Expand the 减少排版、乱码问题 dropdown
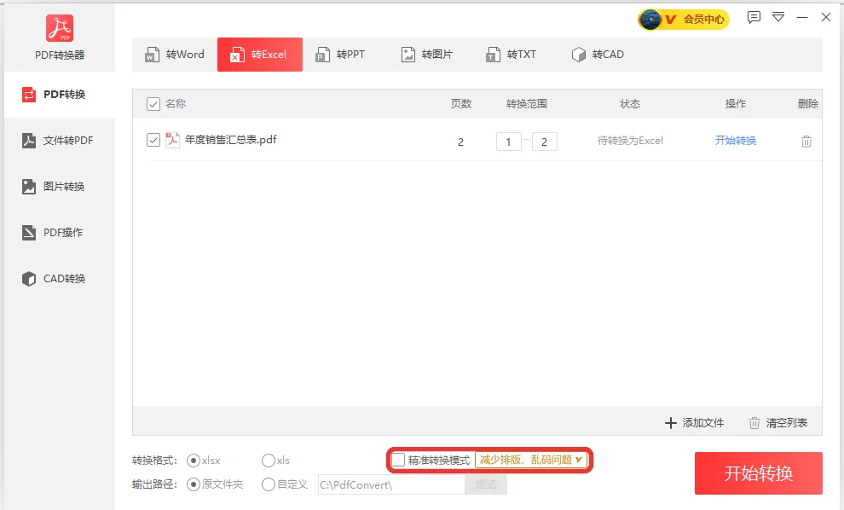This screenshot has height=510, width=844. pos(531,460)
